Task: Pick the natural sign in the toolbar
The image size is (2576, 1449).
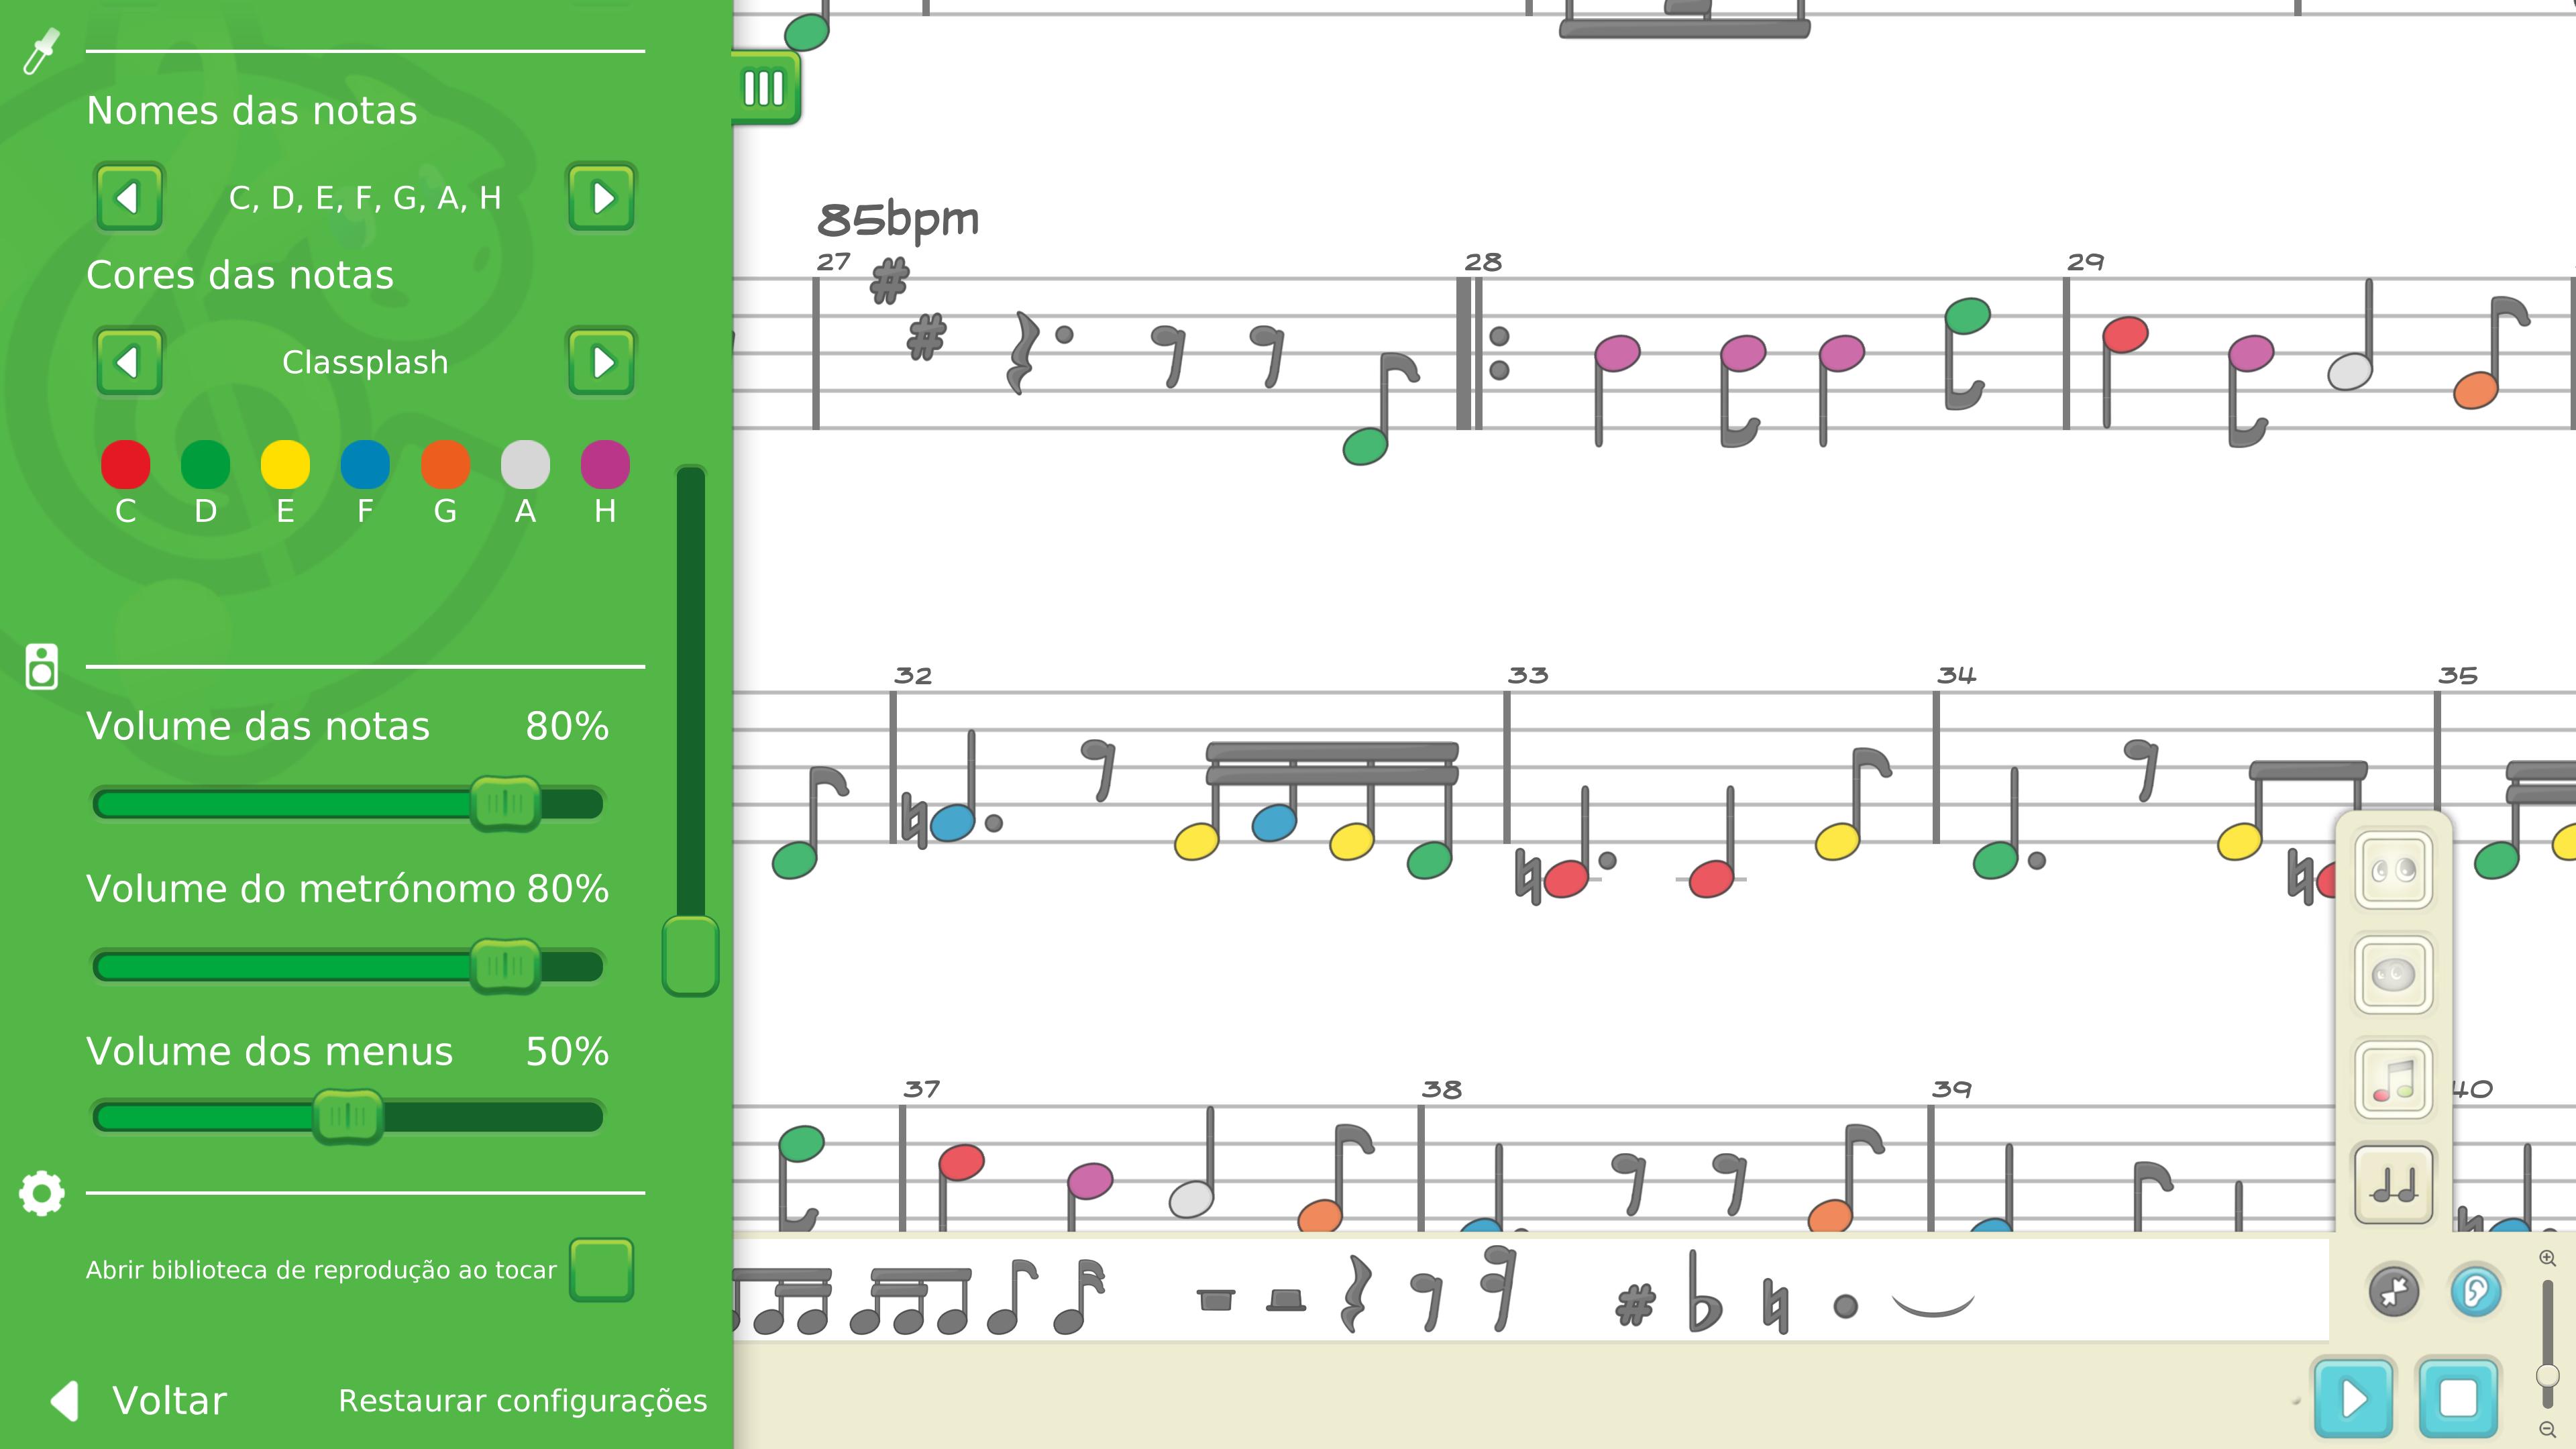Action: (x=1775, y=1304)
